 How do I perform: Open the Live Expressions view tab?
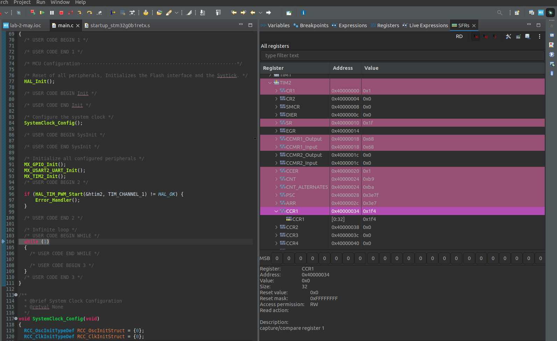coord(425,25)
